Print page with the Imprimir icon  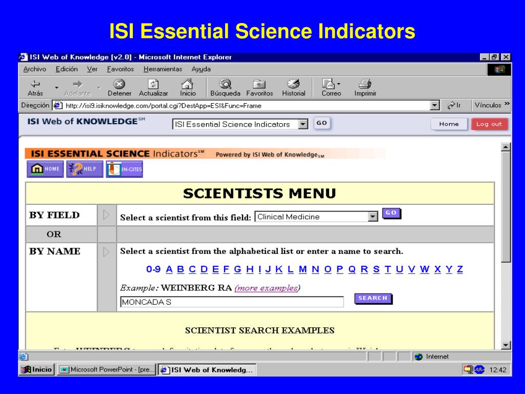click(x=365, y=84)
